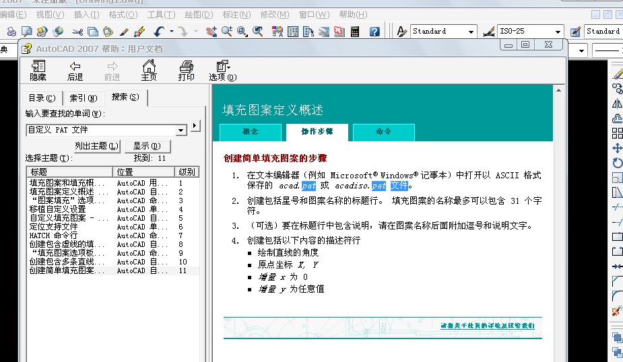The image size is (623, 362).
Task: Click the Zoom Previous icon
Action: tap(258, 32)
